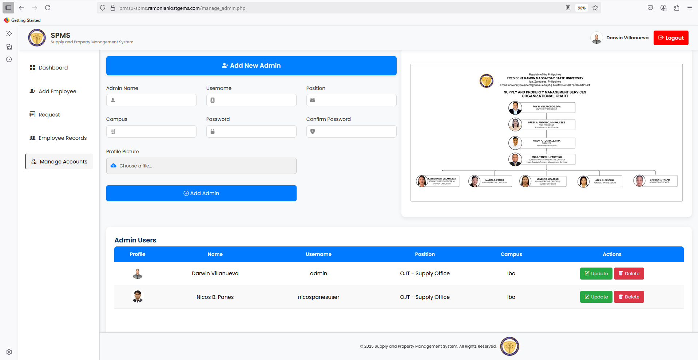Image resolution: width=698 pixels, height=360 pixels.
Task: Click the Logout button
Action: 670,38
